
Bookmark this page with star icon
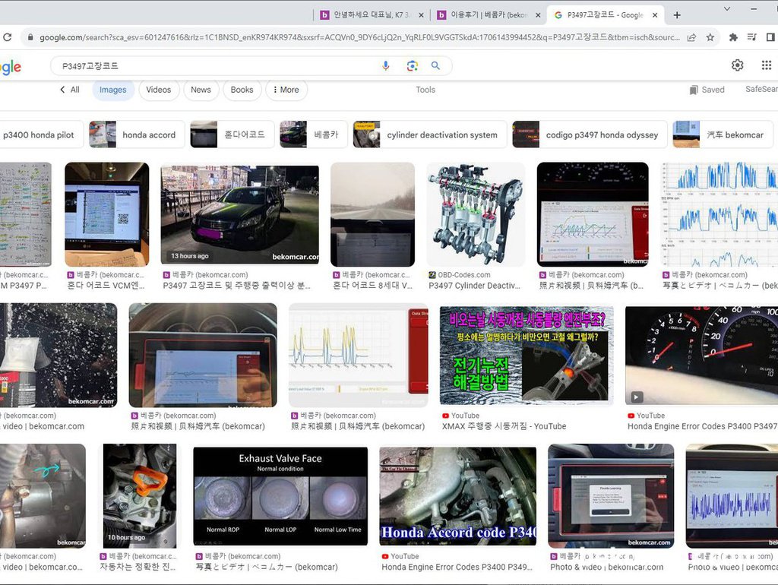click(710, 37)
